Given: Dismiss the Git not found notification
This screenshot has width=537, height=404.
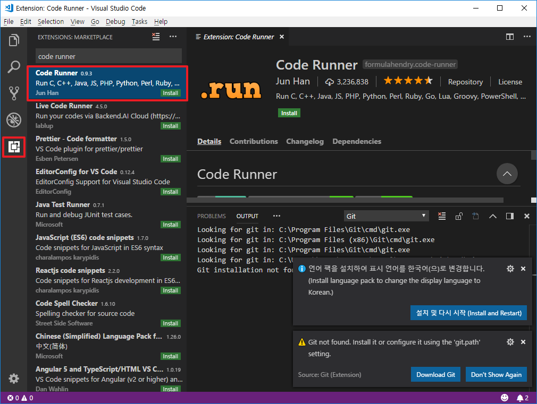Looking at the screenshot, I should pos(523,342).
